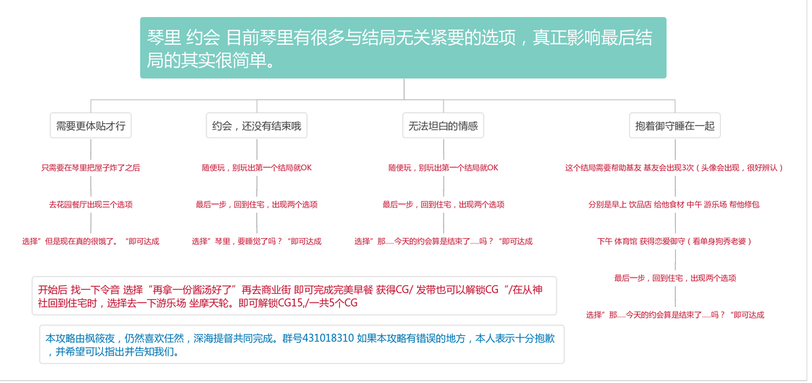
Task: Select the 抱着御守睡在一起 node
Action: click(675, 126)
